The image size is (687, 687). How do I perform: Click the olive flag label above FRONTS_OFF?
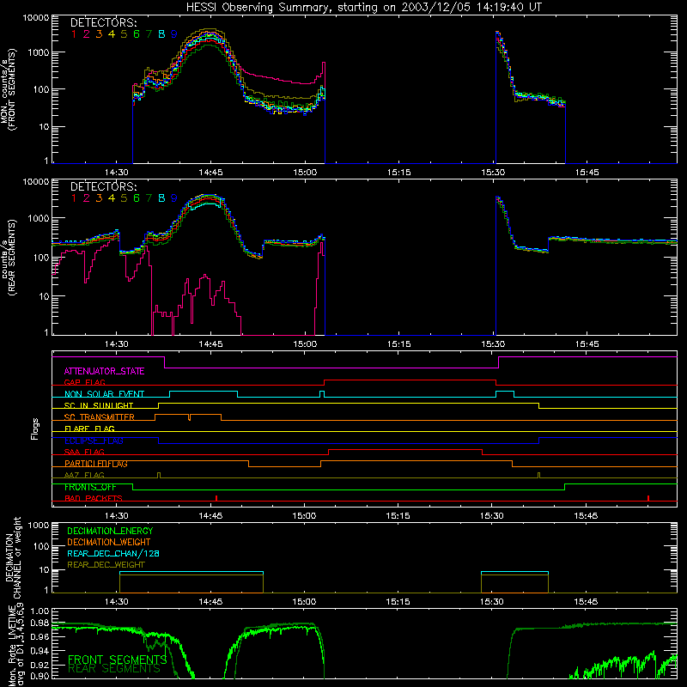pyautogui.click(x=84, y=475)
